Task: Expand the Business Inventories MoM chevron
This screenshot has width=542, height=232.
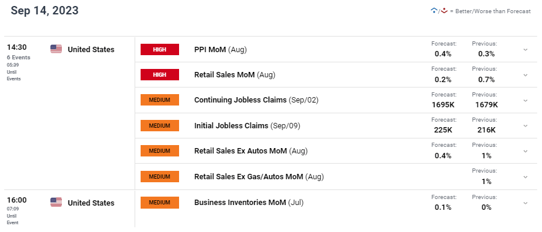Action: click(525, 203)
